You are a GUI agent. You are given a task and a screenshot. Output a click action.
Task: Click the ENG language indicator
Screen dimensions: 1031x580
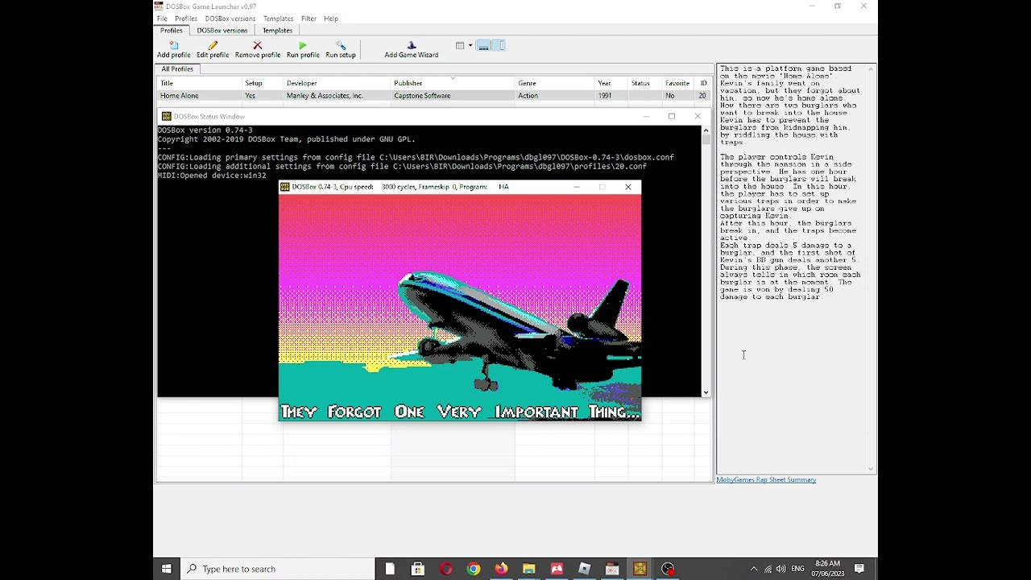click(x=797, y=569)
